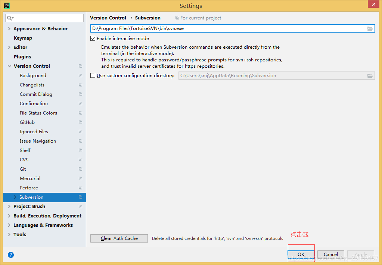
Task: Open the Commit Dialog settings
Action: 36,94
